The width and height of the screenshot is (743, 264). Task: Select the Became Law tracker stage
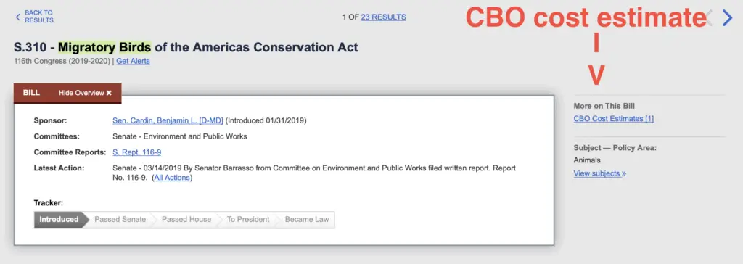pos(307,220)
